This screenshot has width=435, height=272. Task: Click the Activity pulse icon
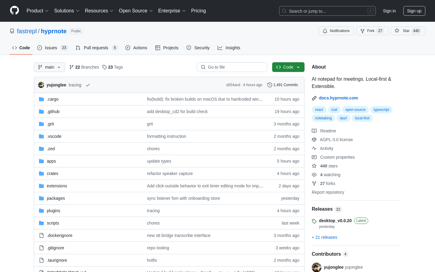coord(314,148)
